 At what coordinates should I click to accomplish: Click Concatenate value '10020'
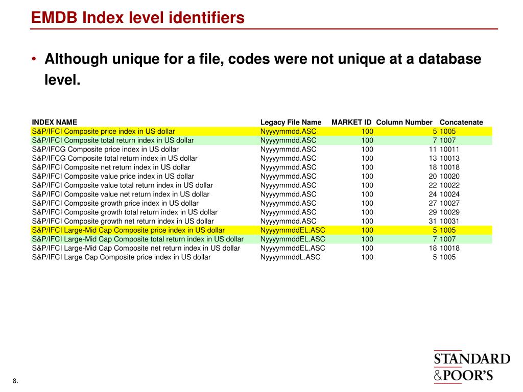[449, 176]
